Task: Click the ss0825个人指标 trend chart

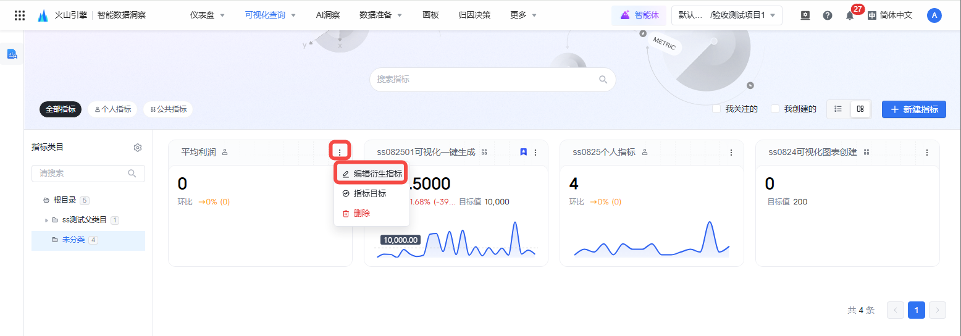Action: click(x=652, y=240)
